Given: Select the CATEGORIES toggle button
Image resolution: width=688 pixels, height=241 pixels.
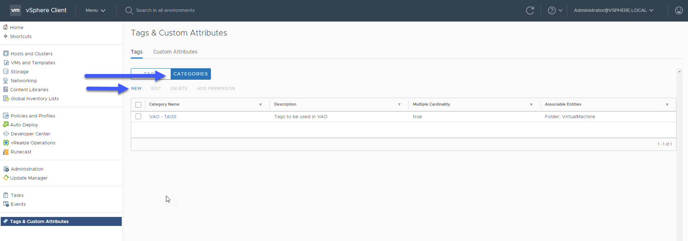Looking at the screenshot, I should click(x=190, y=74).
